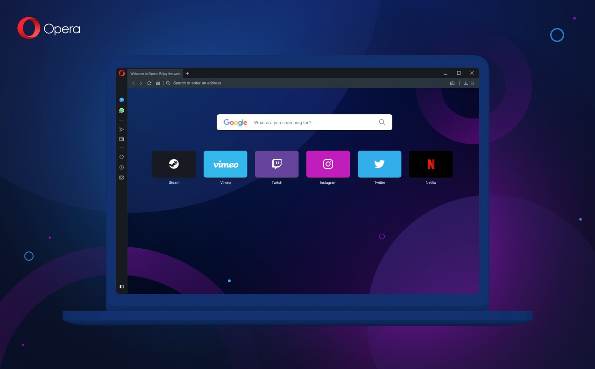Viewport: 595px width, 369px height.
Task: Click the search magnifier in the Google box
Action: (x=382, y=122)
